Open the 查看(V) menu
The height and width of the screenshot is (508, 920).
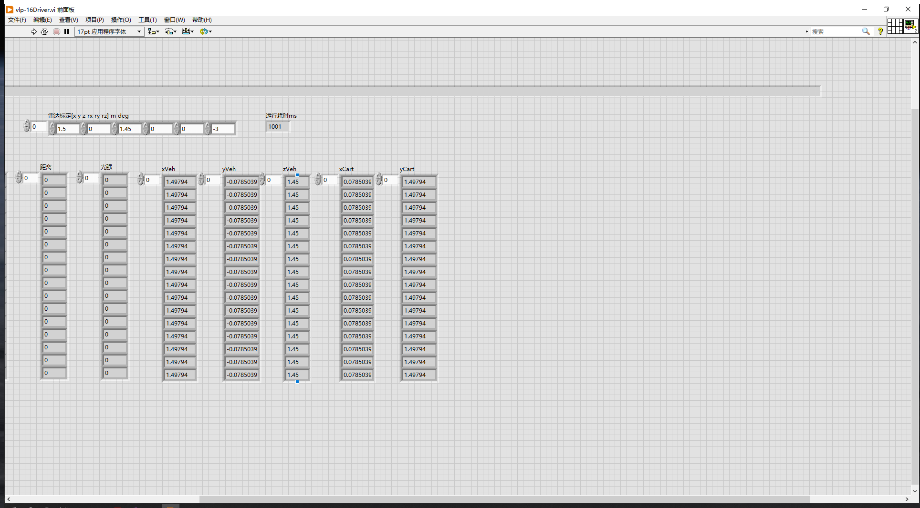click(68, 20)
